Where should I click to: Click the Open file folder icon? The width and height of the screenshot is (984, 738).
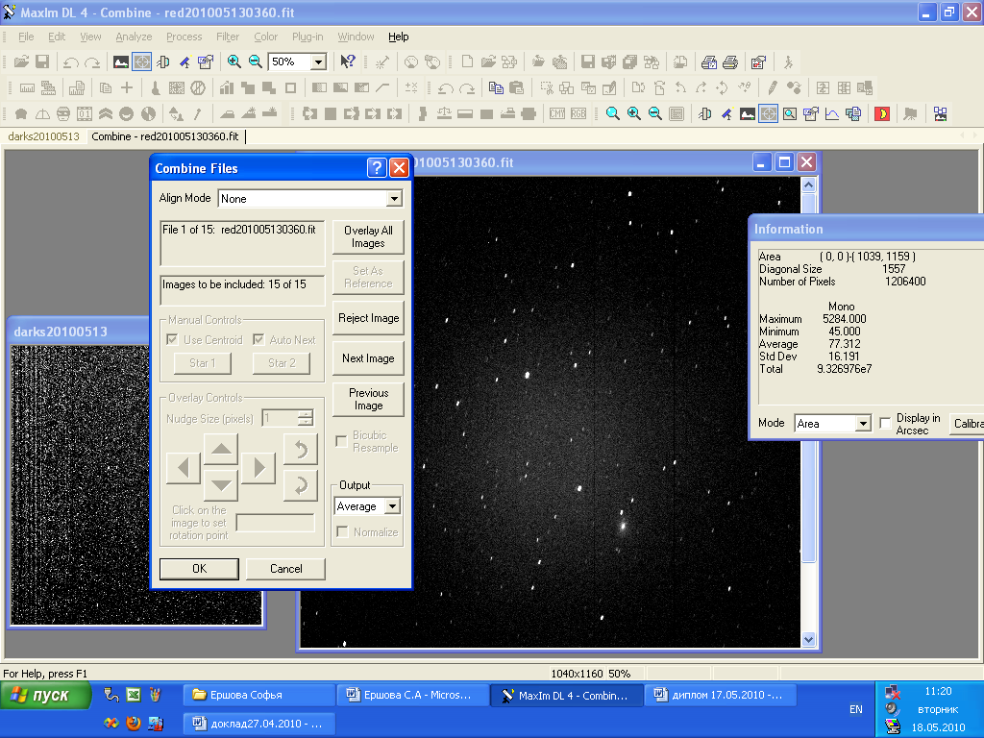[x=21, y=61]
